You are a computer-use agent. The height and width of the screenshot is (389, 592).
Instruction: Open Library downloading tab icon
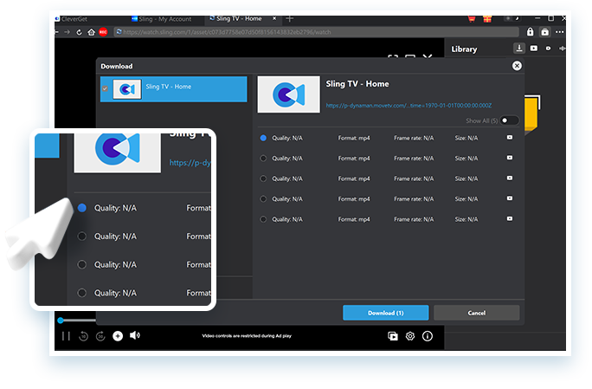coord(519,48)
